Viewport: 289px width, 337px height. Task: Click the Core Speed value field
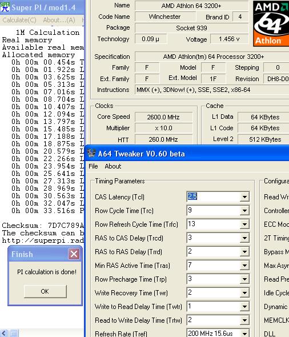(x=163, y=117)
